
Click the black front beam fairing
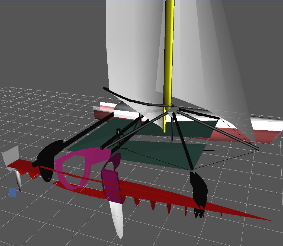pyautogui.click(x=199, y=190)
